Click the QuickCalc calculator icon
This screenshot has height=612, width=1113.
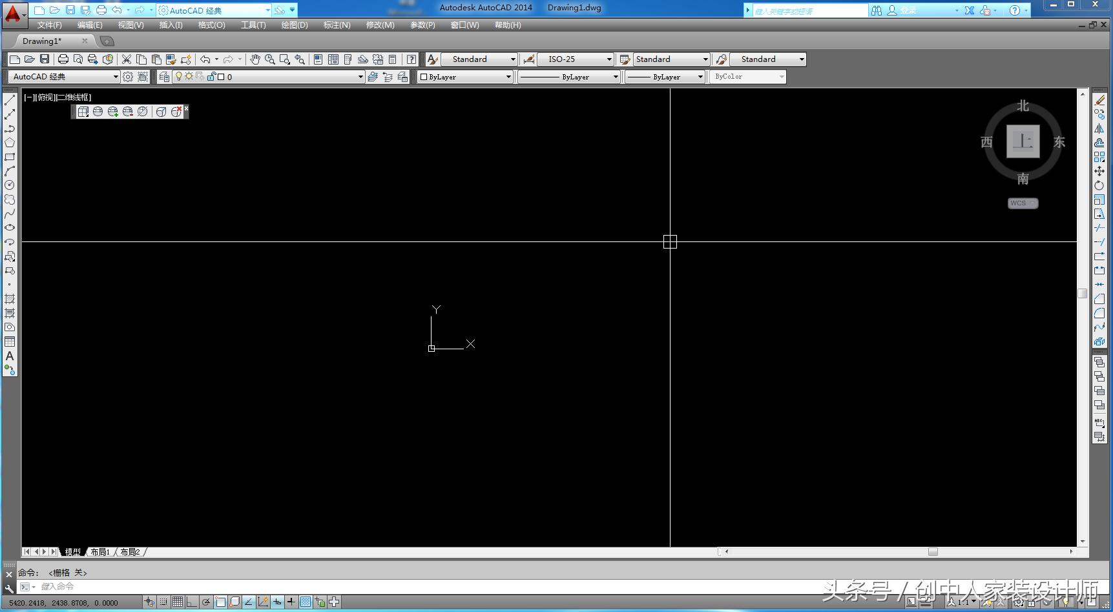pos(392,59)
